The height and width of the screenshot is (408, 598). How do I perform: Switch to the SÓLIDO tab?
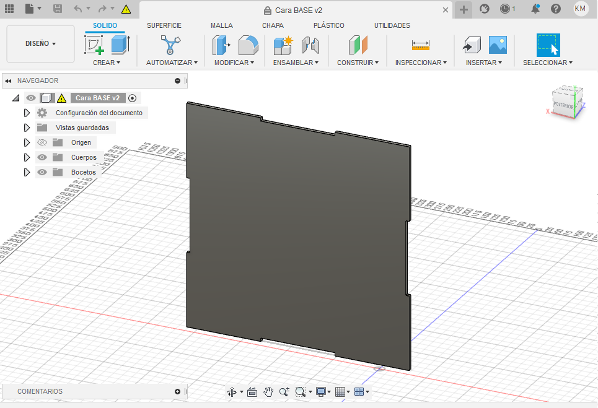(x=105, y=25)
